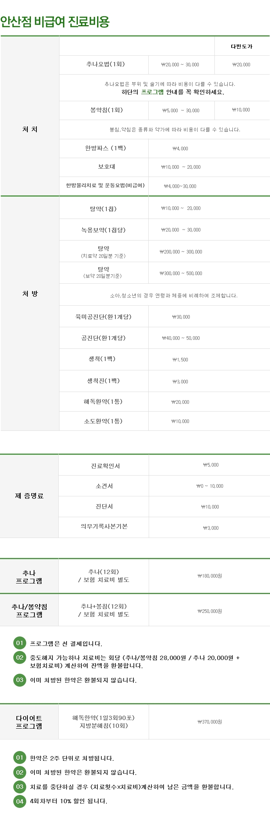Click the 제 증명료 section label

click(x=29, y=496)
